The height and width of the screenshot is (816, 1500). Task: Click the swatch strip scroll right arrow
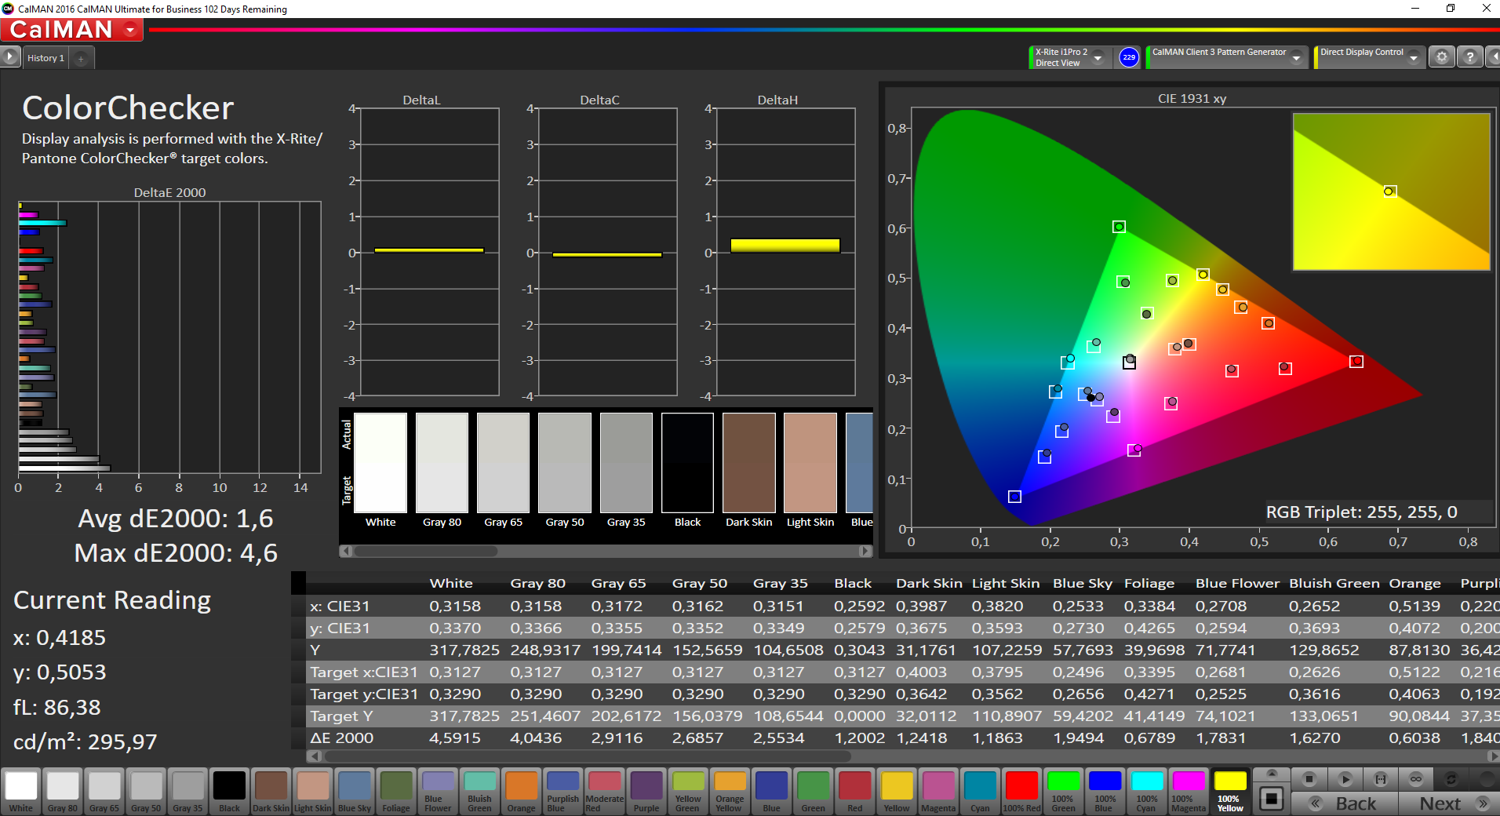tap(865, 551)
